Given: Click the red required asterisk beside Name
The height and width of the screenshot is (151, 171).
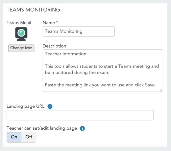Looking at the screenshot, I should click(x=57, y=22).
